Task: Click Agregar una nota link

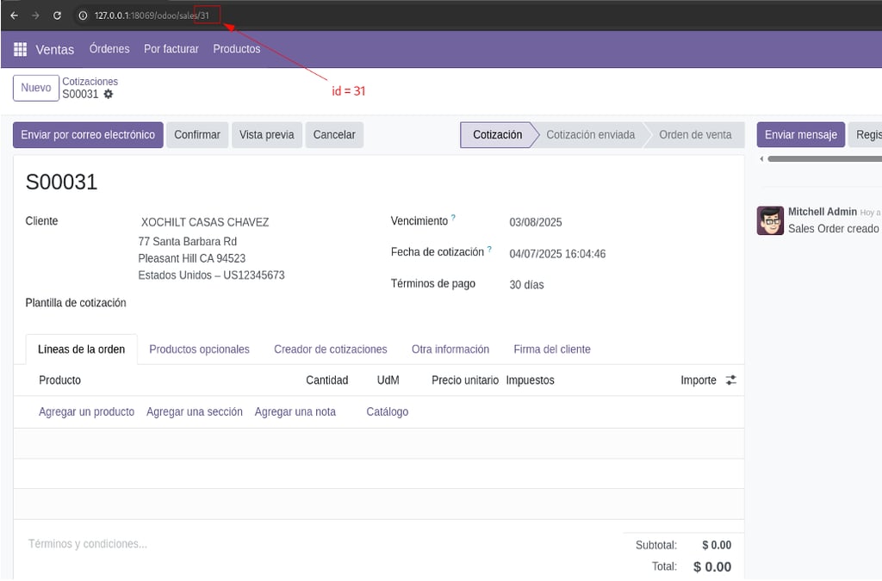Action: (x=295, y=412)
